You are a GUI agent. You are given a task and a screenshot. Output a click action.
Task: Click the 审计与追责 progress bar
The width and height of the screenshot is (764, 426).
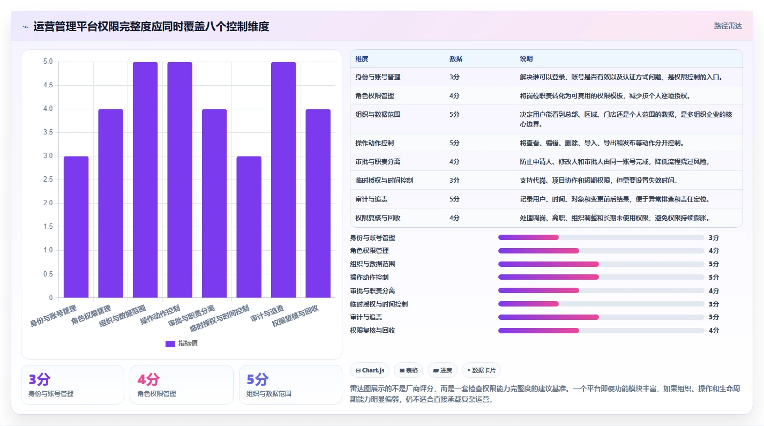coord(601,317)
